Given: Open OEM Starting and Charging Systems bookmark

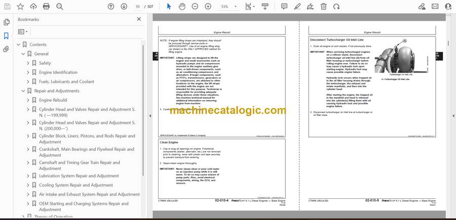Looking at the screenshot, I should click(x=84, y=206).
